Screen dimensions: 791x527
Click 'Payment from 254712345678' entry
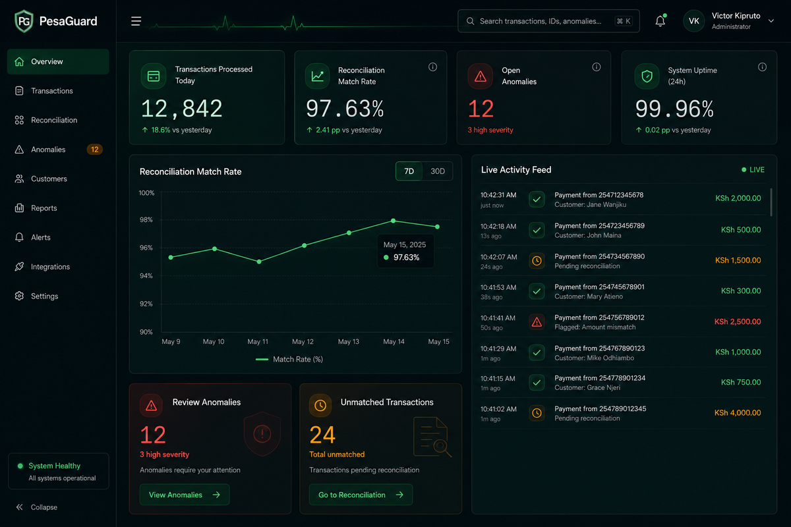599,195
